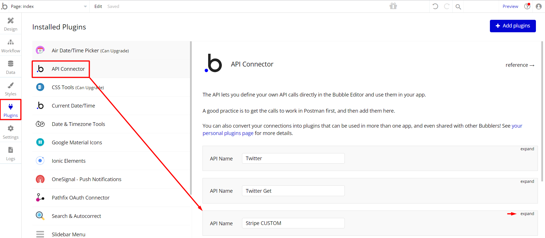Click the Current Date/Time plugin name

[x=73, y=106]
